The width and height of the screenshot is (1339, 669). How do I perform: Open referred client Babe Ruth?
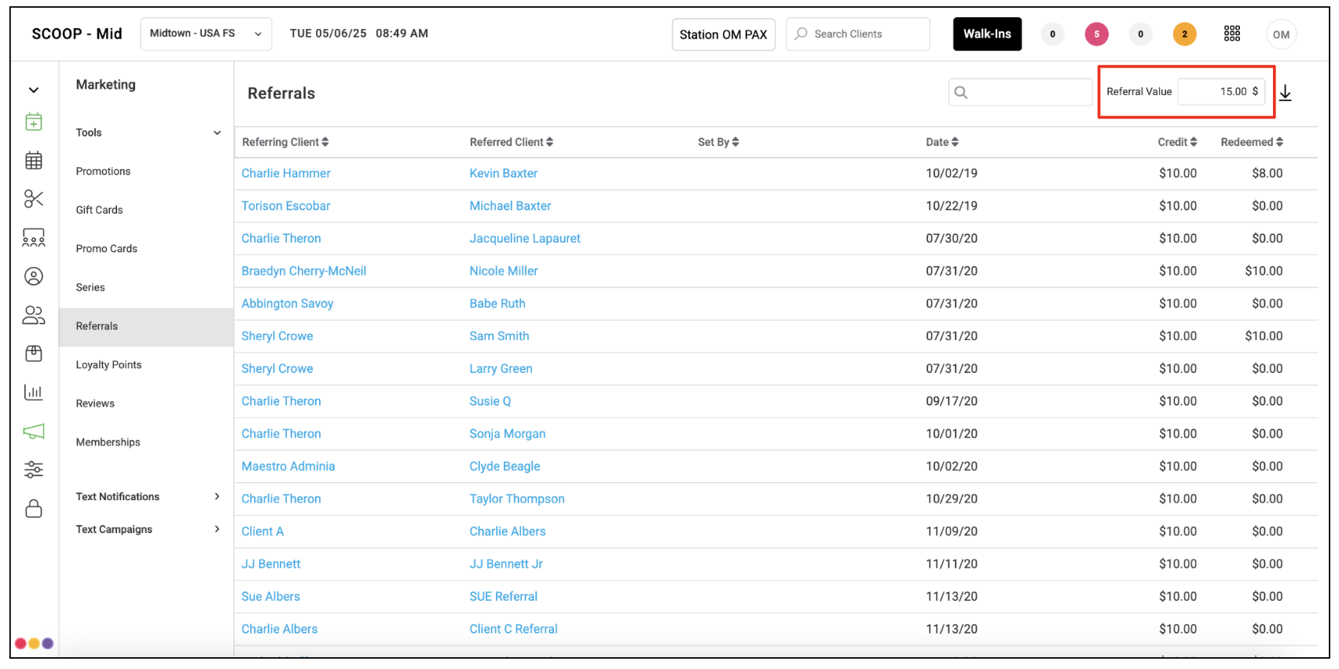(497, 304)
